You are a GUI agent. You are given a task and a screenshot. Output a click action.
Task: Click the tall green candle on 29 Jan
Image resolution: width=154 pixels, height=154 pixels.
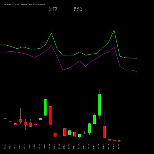click(45, 107)
